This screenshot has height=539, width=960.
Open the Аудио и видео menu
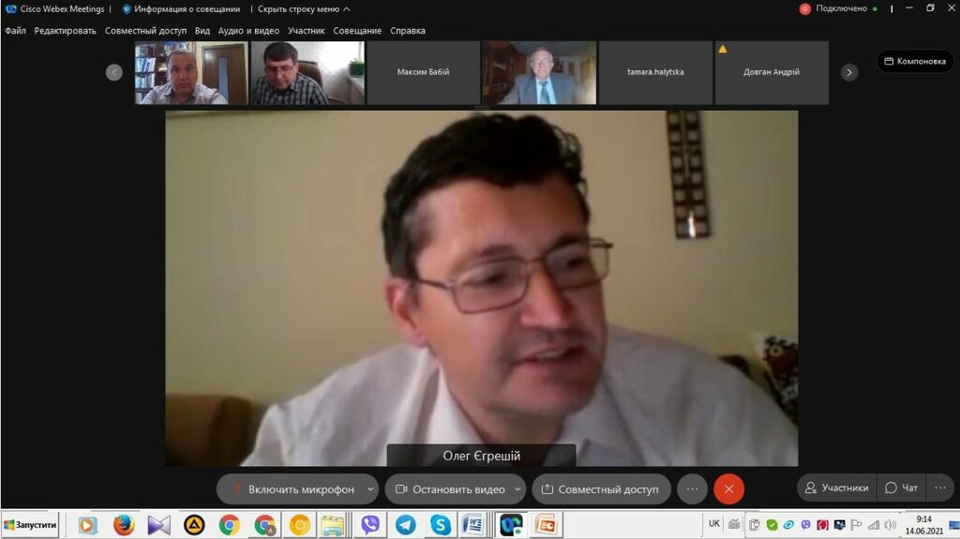tap(248, 31)
